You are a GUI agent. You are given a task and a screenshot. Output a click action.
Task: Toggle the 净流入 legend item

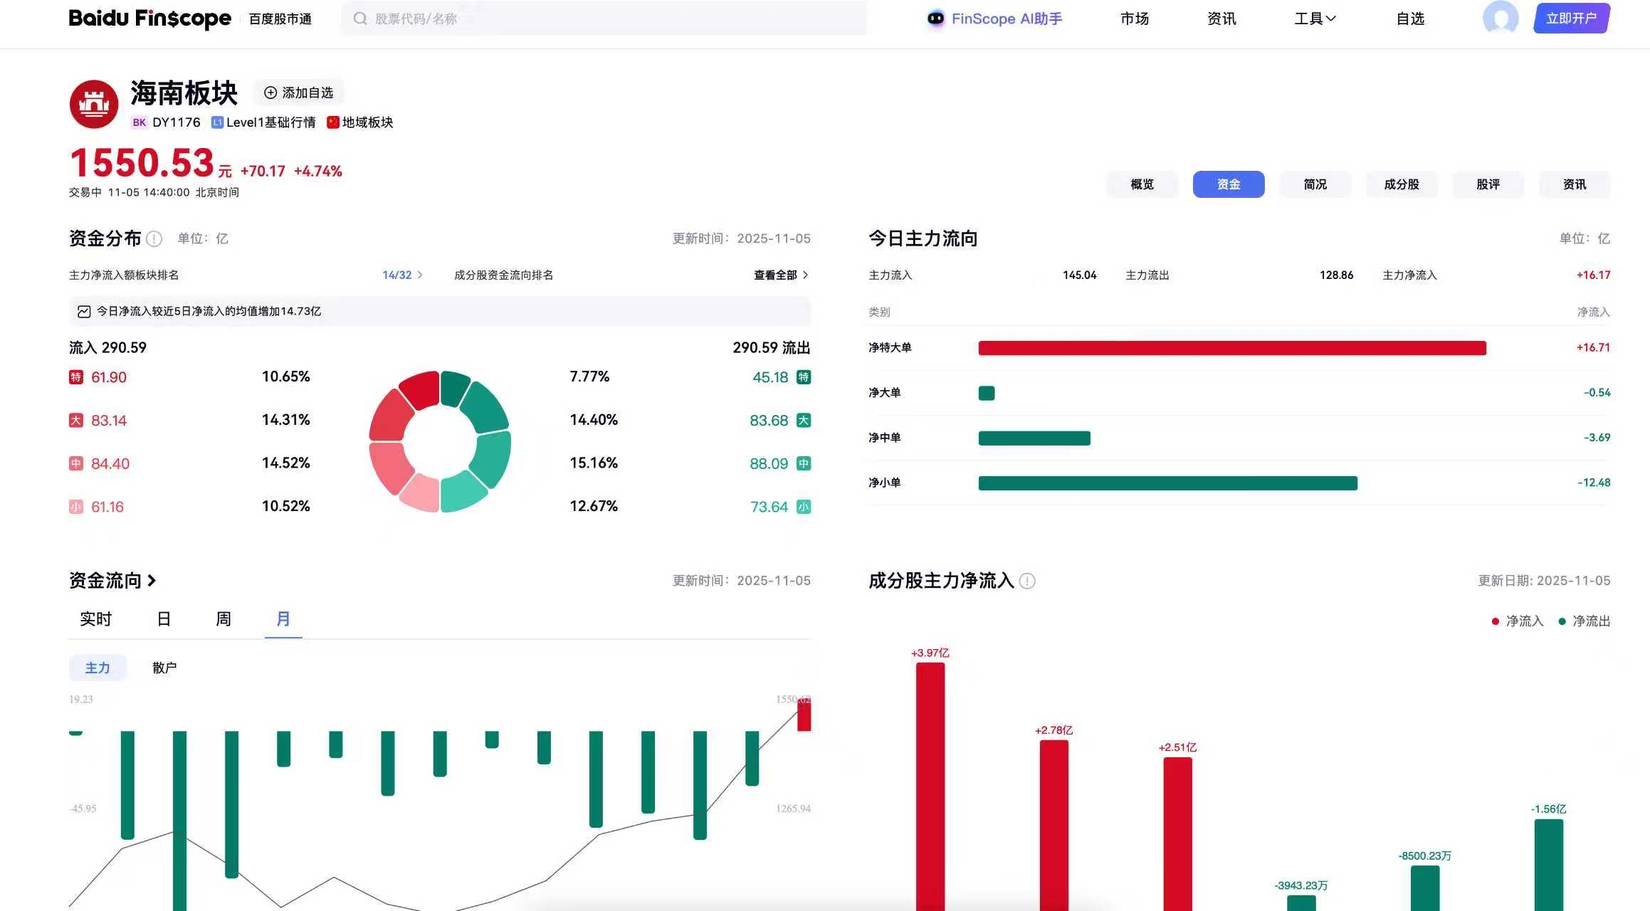pyautogui.click(x=1518, y=621)
